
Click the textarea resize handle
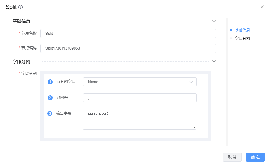click(194, 128)
